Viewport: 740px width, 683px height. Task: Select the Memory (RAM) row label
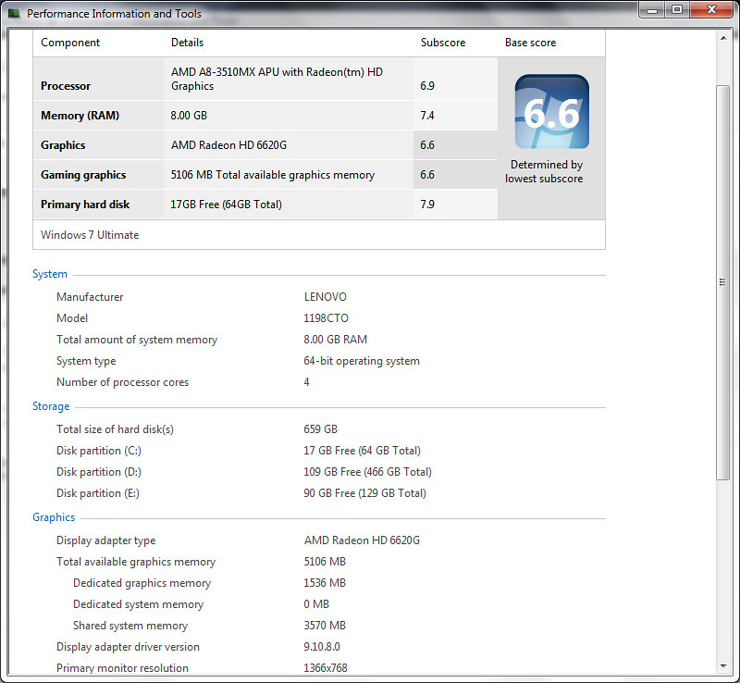[80, 116]
